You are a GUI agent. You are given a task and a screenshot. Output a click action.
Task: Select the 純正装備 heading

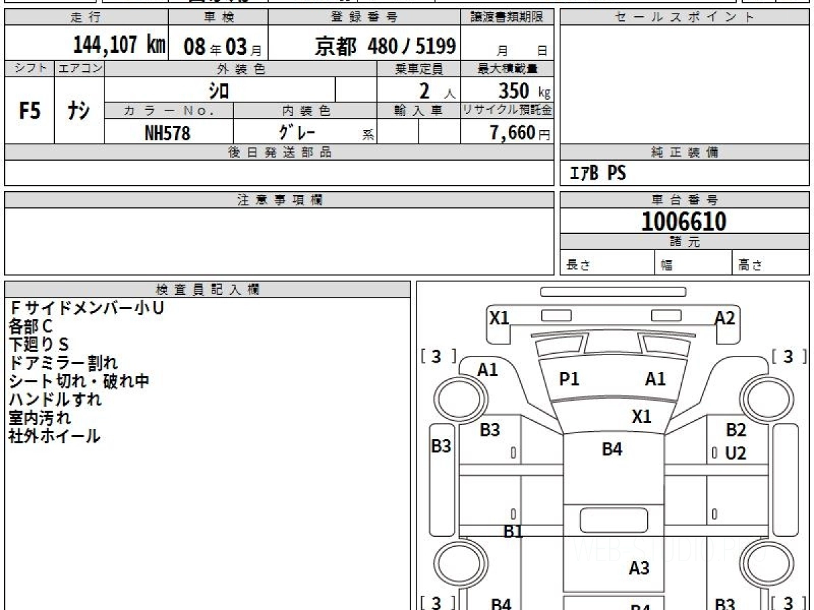pos(684,152)
